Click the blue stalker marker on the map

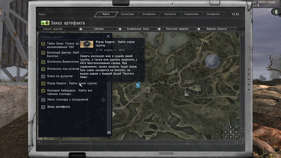(x=138, y=85)
